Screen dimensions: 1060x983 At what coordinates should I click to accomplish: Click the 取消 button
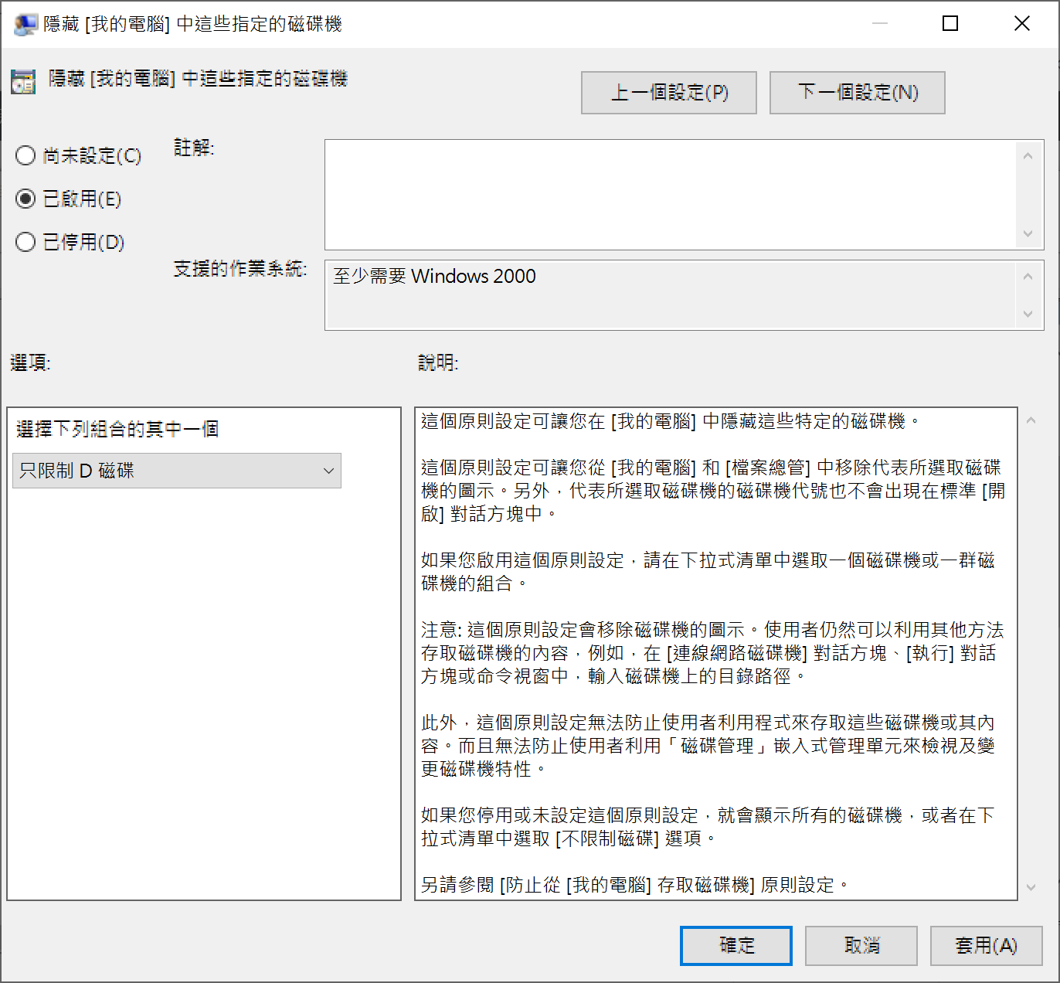tap(861, 946)
